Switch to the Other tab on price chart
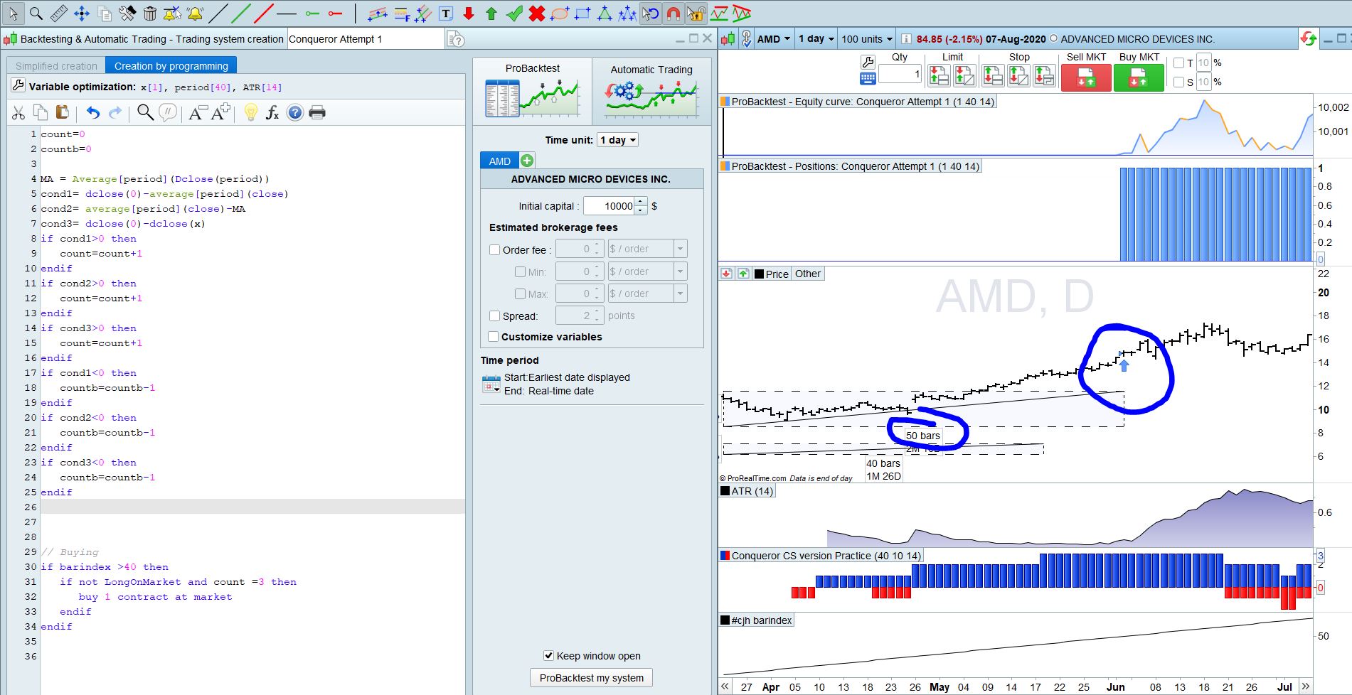 click(x=807, y=274)
